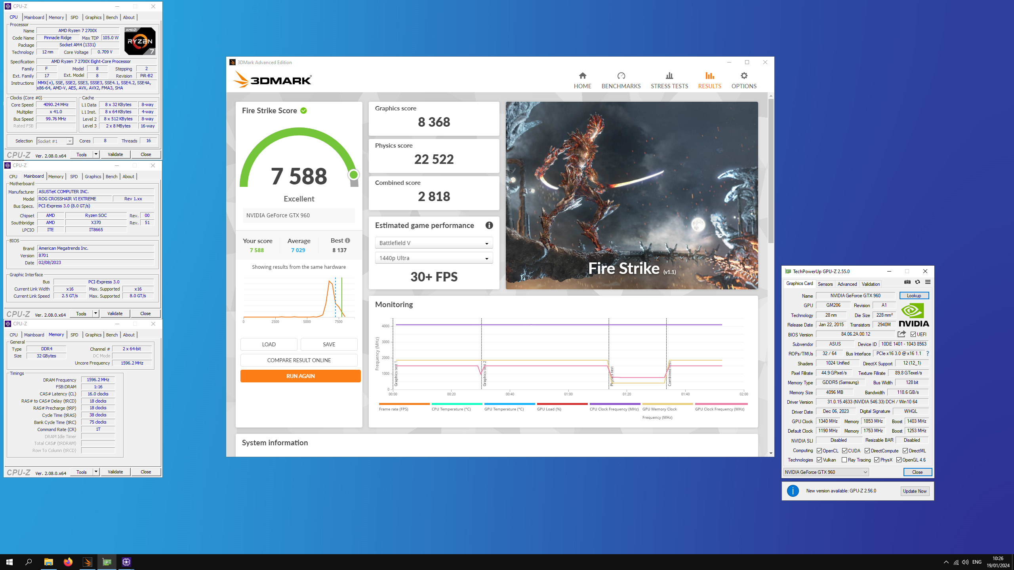Toggle the Ray Tracing checkbox in GPU-Z
Image resolution: width=1014 pixels, height=570 pixels.
(x=844, y=460)
